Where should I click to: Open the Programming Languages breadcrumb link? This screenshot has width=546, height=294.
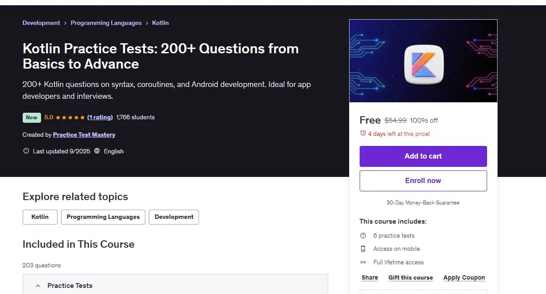(x=106, y=23)
